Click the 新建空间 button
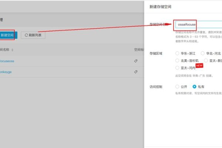The height and width of the screenshot is (148, 222). coord(8,35)
